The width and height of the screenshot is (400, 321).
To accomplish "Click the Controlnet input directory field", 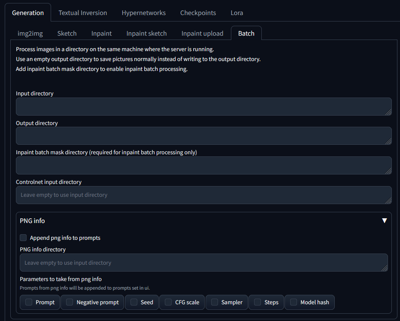I will pyautogui.click(x=203, y=195).
